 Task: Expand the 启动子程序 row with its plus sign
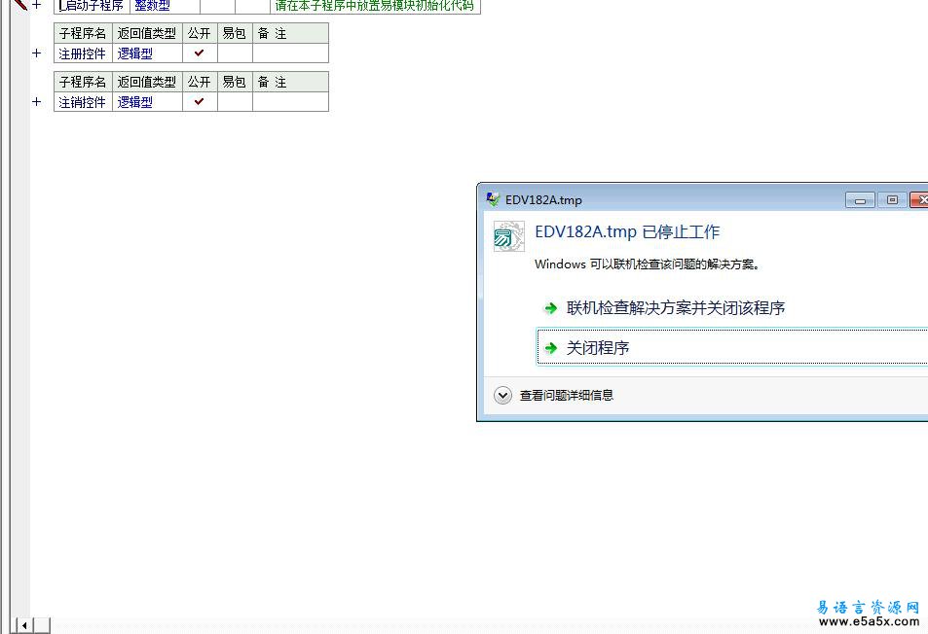[37, 7]
